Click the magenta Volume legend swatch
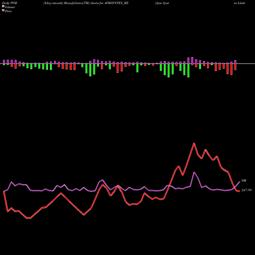 (3, 7)
